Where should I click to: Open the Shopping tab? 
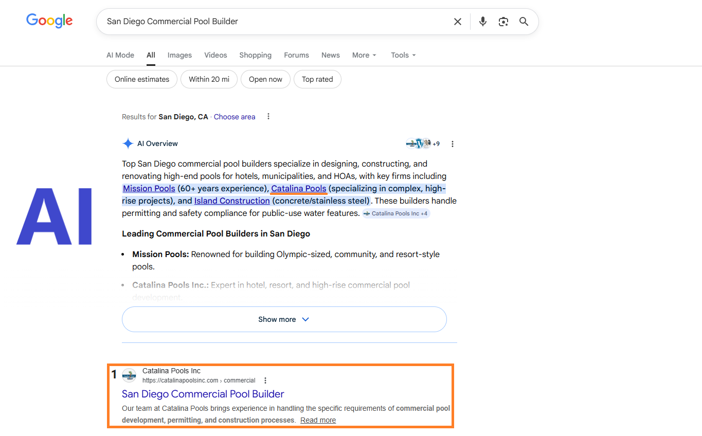(x=255, y=55)
